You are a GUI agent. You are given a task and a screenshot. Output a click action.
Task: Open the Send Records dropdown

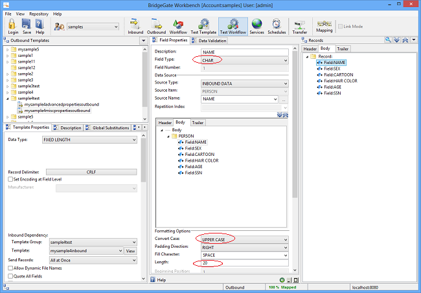pos(93,260)
